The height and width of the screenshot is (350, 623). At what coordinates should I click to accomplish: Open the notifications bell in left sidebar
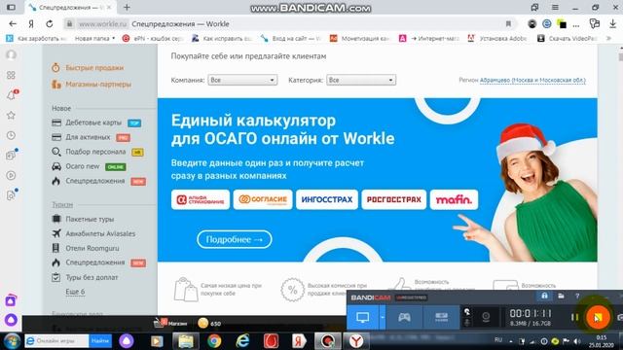[12, 95]
